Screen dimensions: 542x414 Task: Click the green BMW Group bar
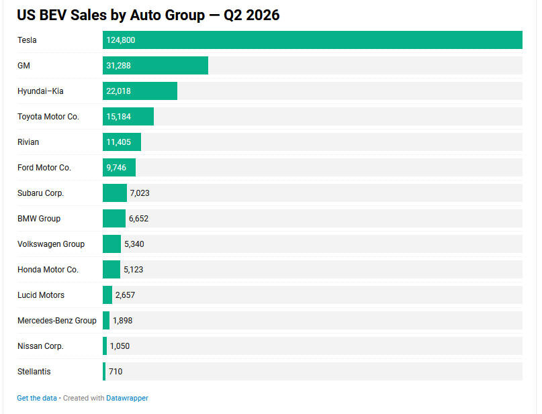pyautogui.click(x=114, y=219)
